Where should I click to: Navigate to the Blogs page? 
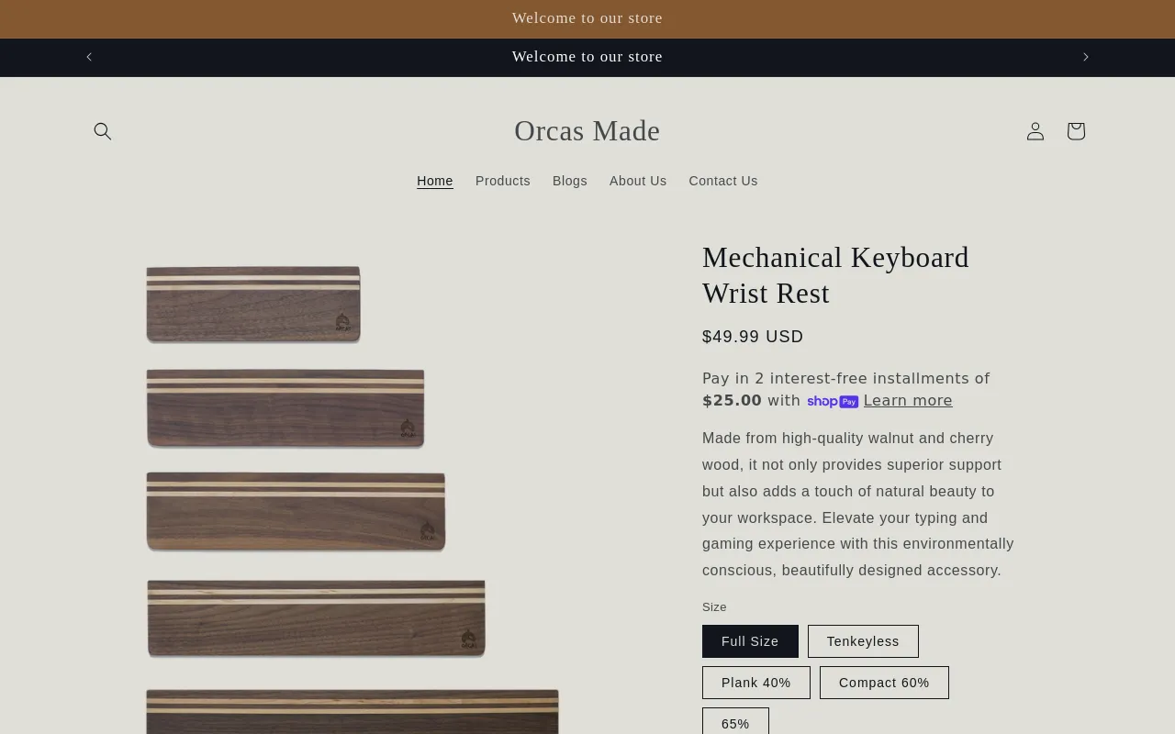pos(570,181)
